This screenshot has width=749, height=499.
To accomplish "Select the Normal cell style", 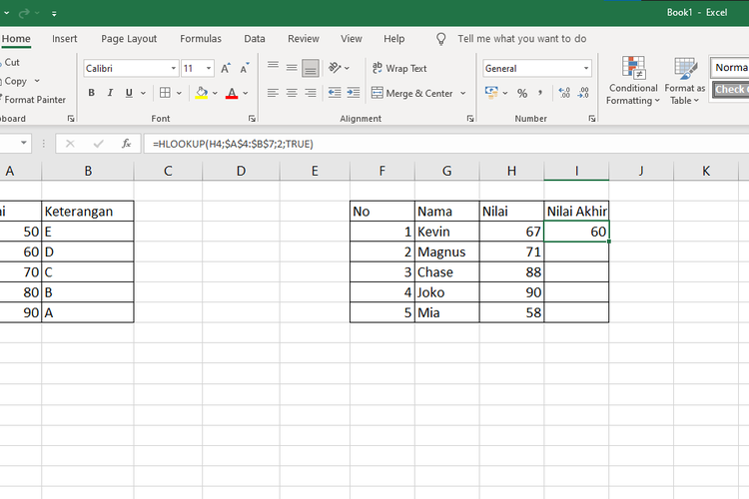I will 730,69.
